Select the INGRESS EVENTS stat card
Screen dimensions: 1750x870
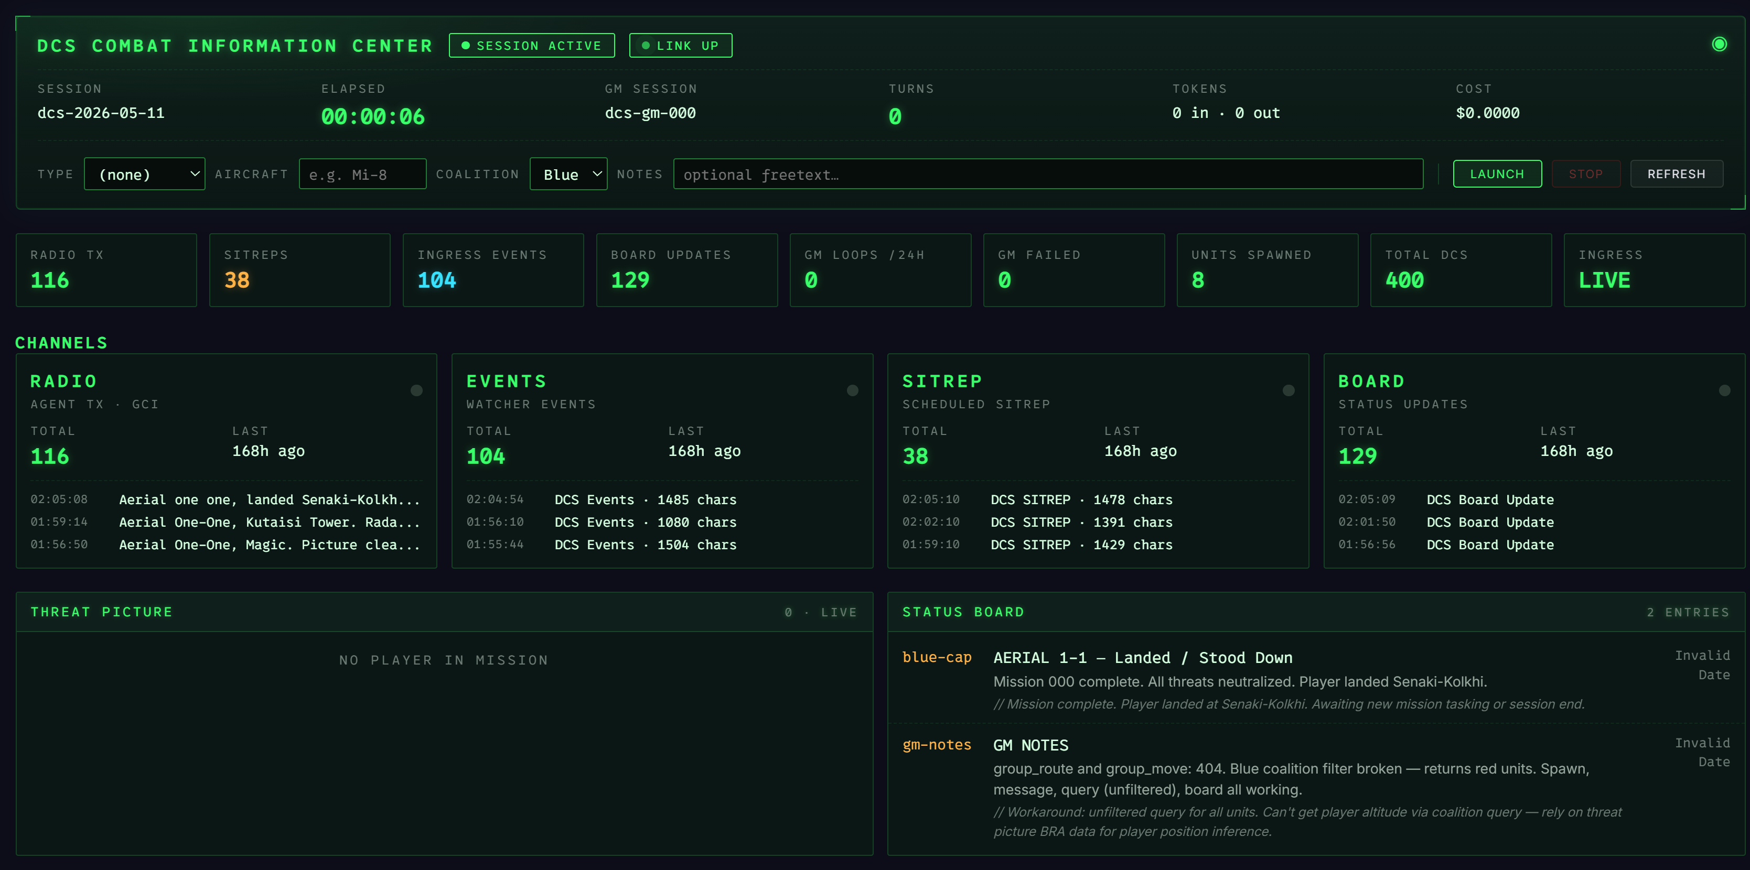point(493,270)
